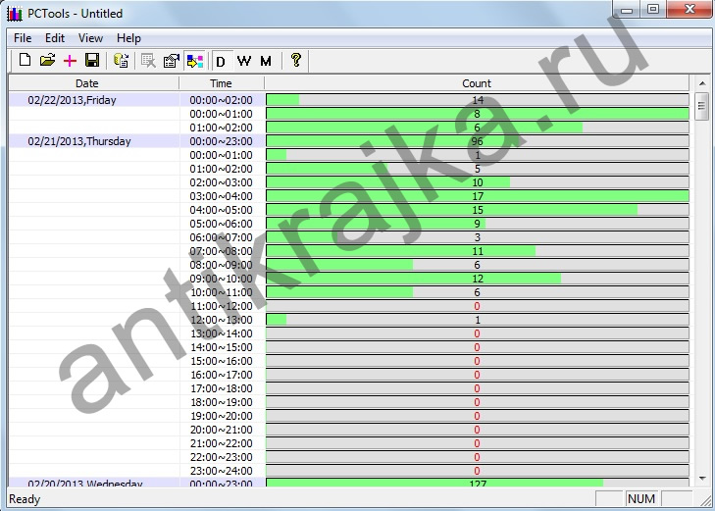Open the properties checklist toolbar icon
This screenshot has width=715, height=511.
click(x=171, y=61)
